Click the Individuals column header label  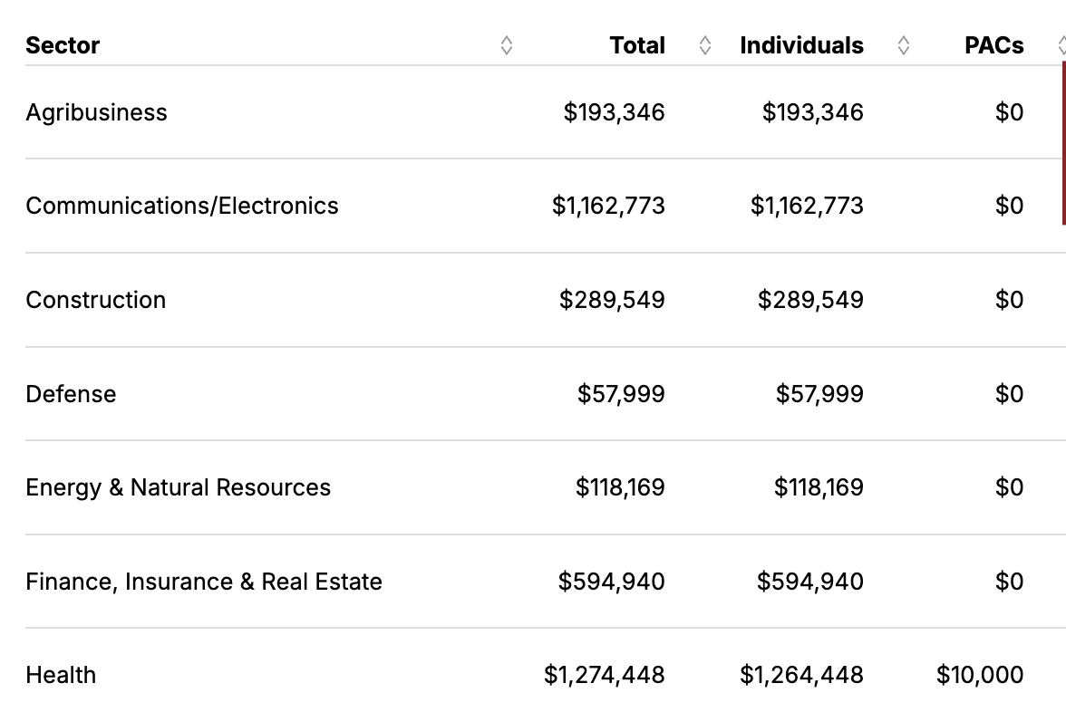coord(801,45)
